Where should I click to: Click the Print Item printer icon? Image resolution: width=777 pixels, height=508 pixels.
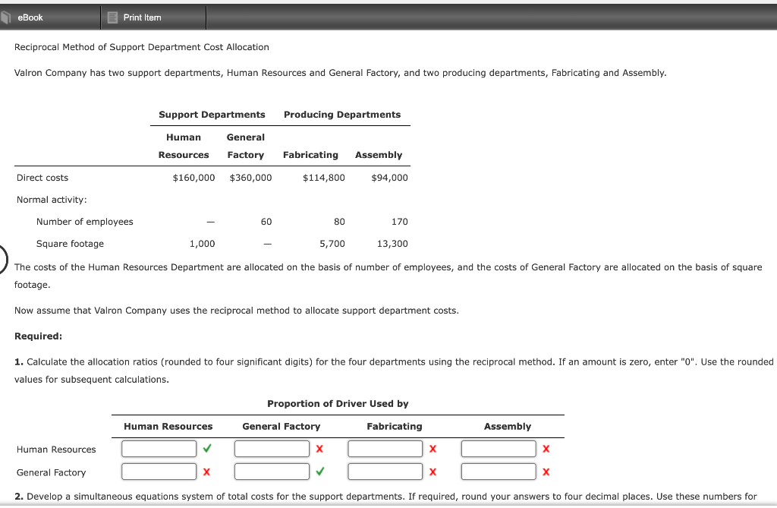[112, 17]
